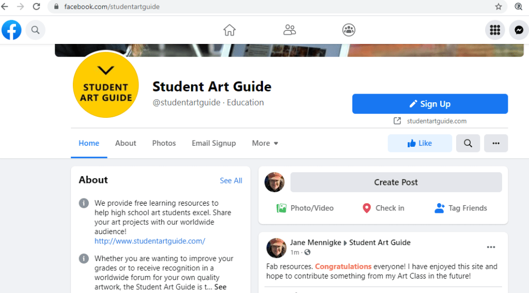
Task: Expand the More tab dropdown
Action: click(x=265, y=143)
